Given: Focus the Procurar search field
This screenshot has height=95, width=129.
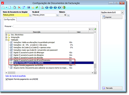Looking at the screenshot, I should (55, 26).
